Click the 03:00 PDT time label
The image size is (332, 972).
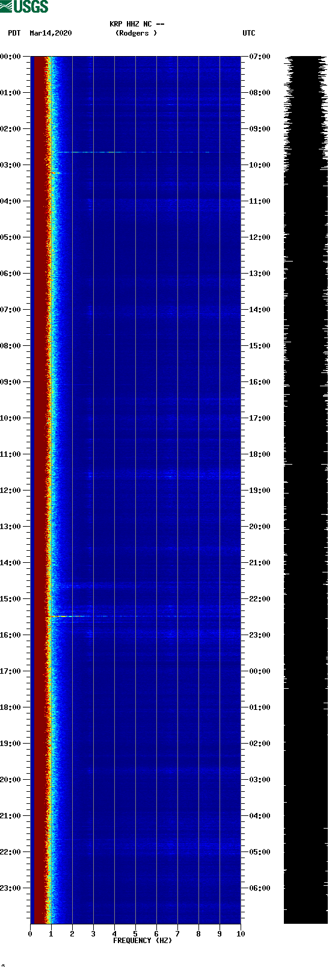click(11, 165)
